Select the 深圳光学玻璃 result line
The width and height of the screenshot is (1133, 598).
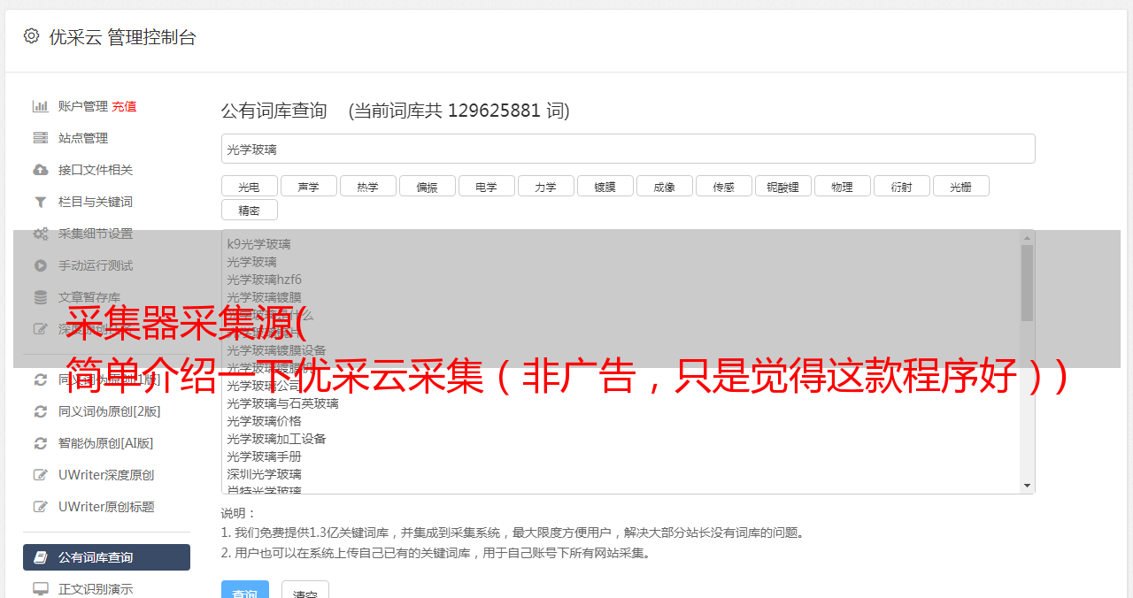(264, 474)
